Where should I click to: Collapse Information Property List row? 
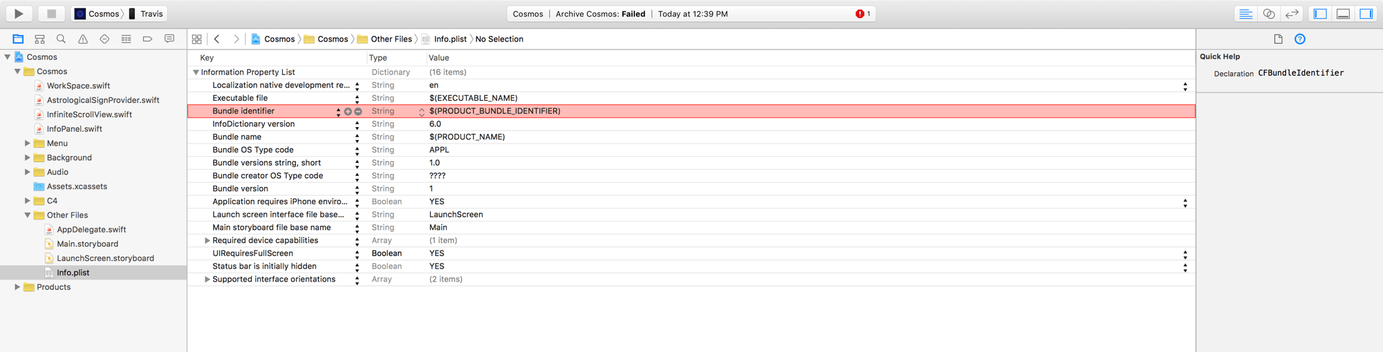point(196,72)
